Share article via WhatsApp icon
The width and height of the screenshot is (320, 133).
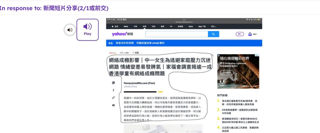click(113, 83)
